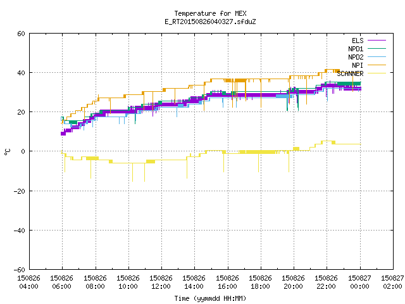Viewport: 405px width, 304px height.
Task: Click the °C y-axis unit label
Action: pos(8,152)
